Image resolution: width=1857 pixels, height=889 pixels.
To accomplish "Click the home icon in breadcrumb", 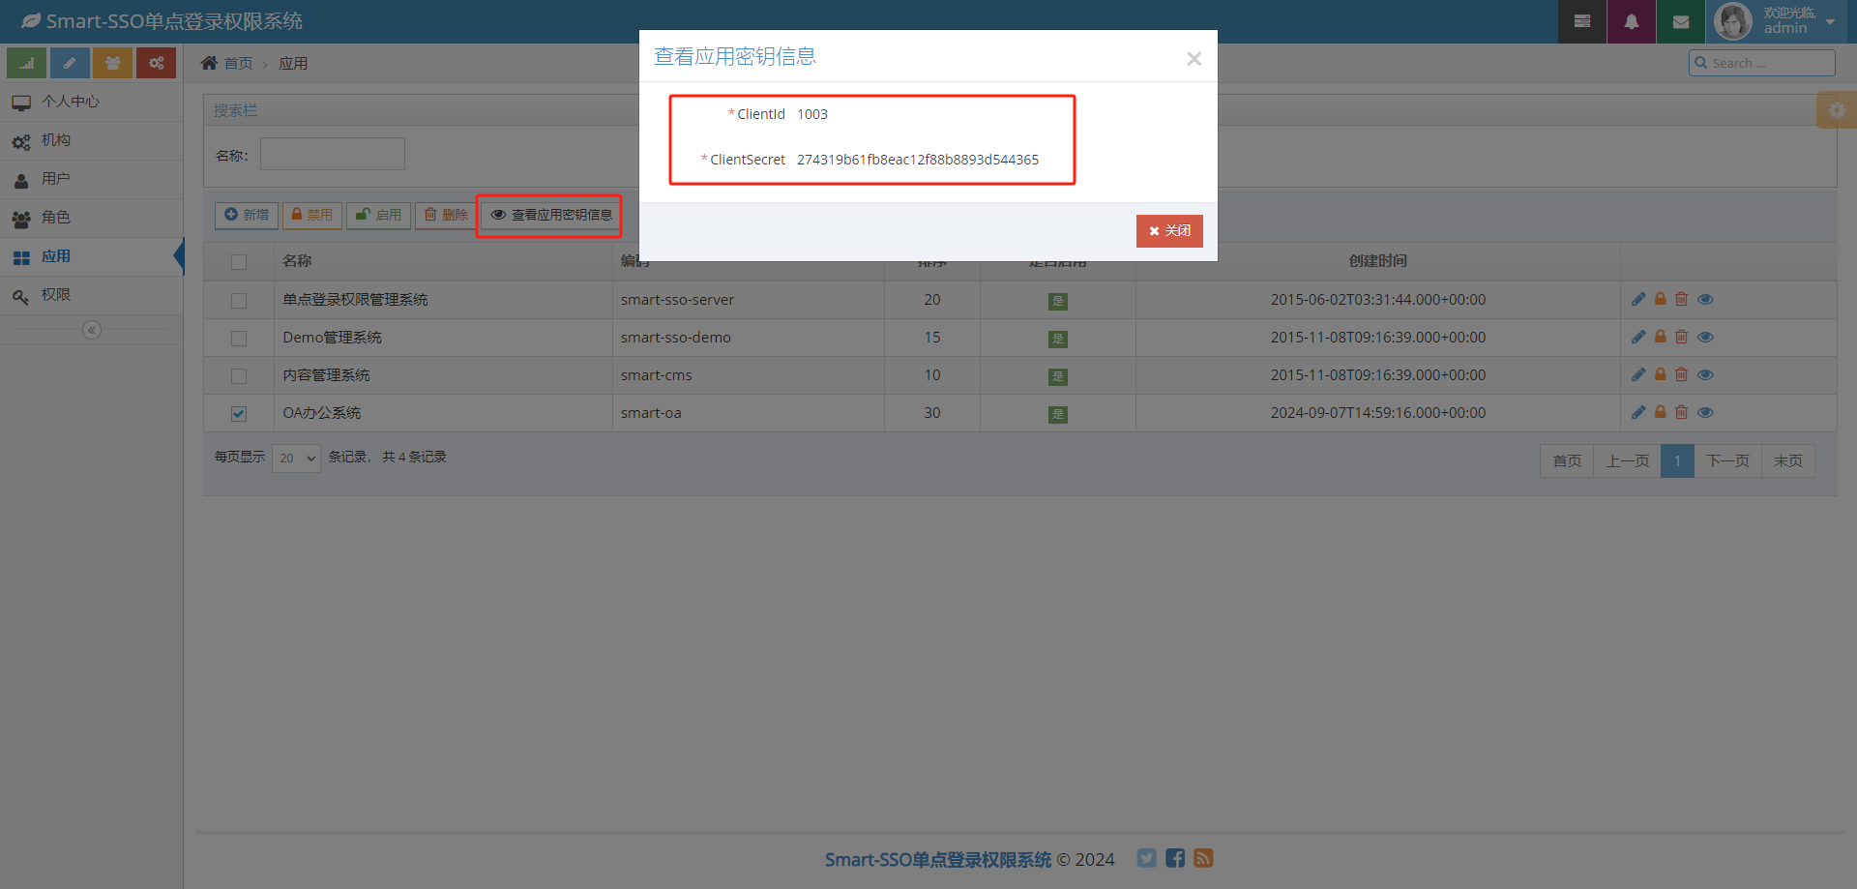I will (209, 63).
